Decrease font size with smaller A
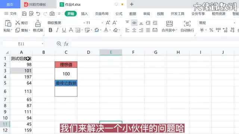 tap(115, 23)
